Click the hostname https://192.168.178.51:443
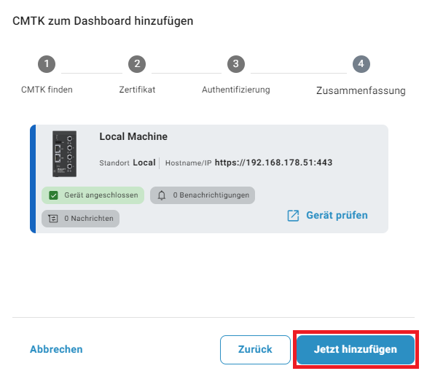The image size is (427, 379). coord(274,163)
